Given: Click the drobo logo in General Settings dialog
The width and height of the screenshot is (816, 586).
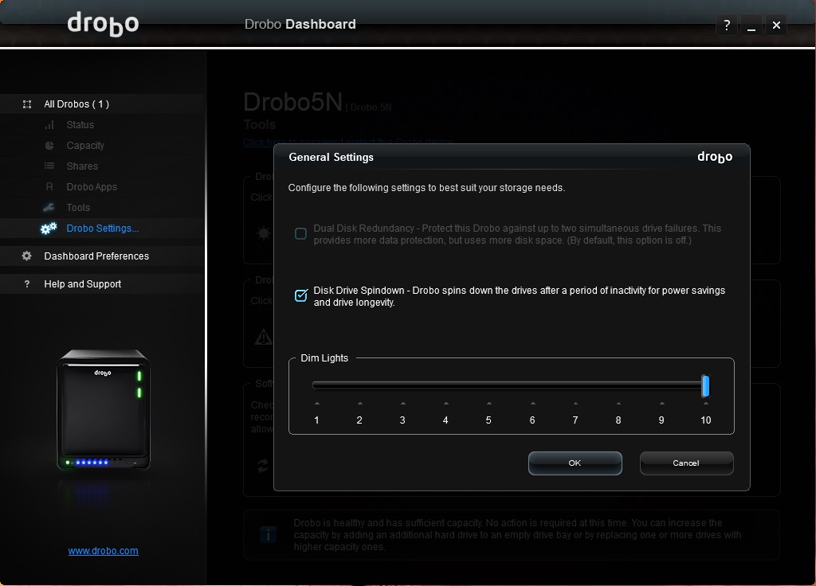Looking at the screenshot, I should point(715,157).
